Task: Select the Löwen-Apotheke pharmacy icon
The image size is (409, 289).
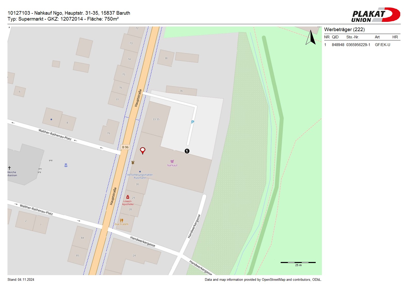Action: (x=128, y=197)
